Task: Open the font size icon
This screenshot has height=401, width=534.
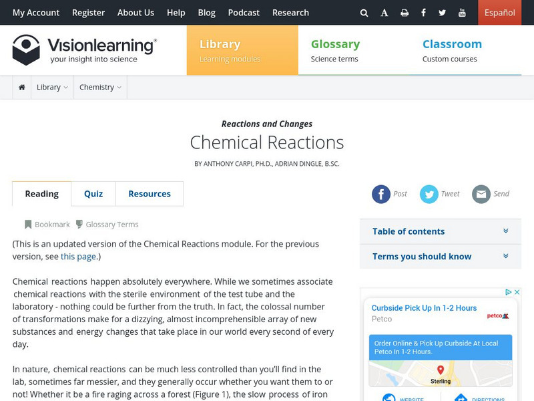Action: [384, 13]
